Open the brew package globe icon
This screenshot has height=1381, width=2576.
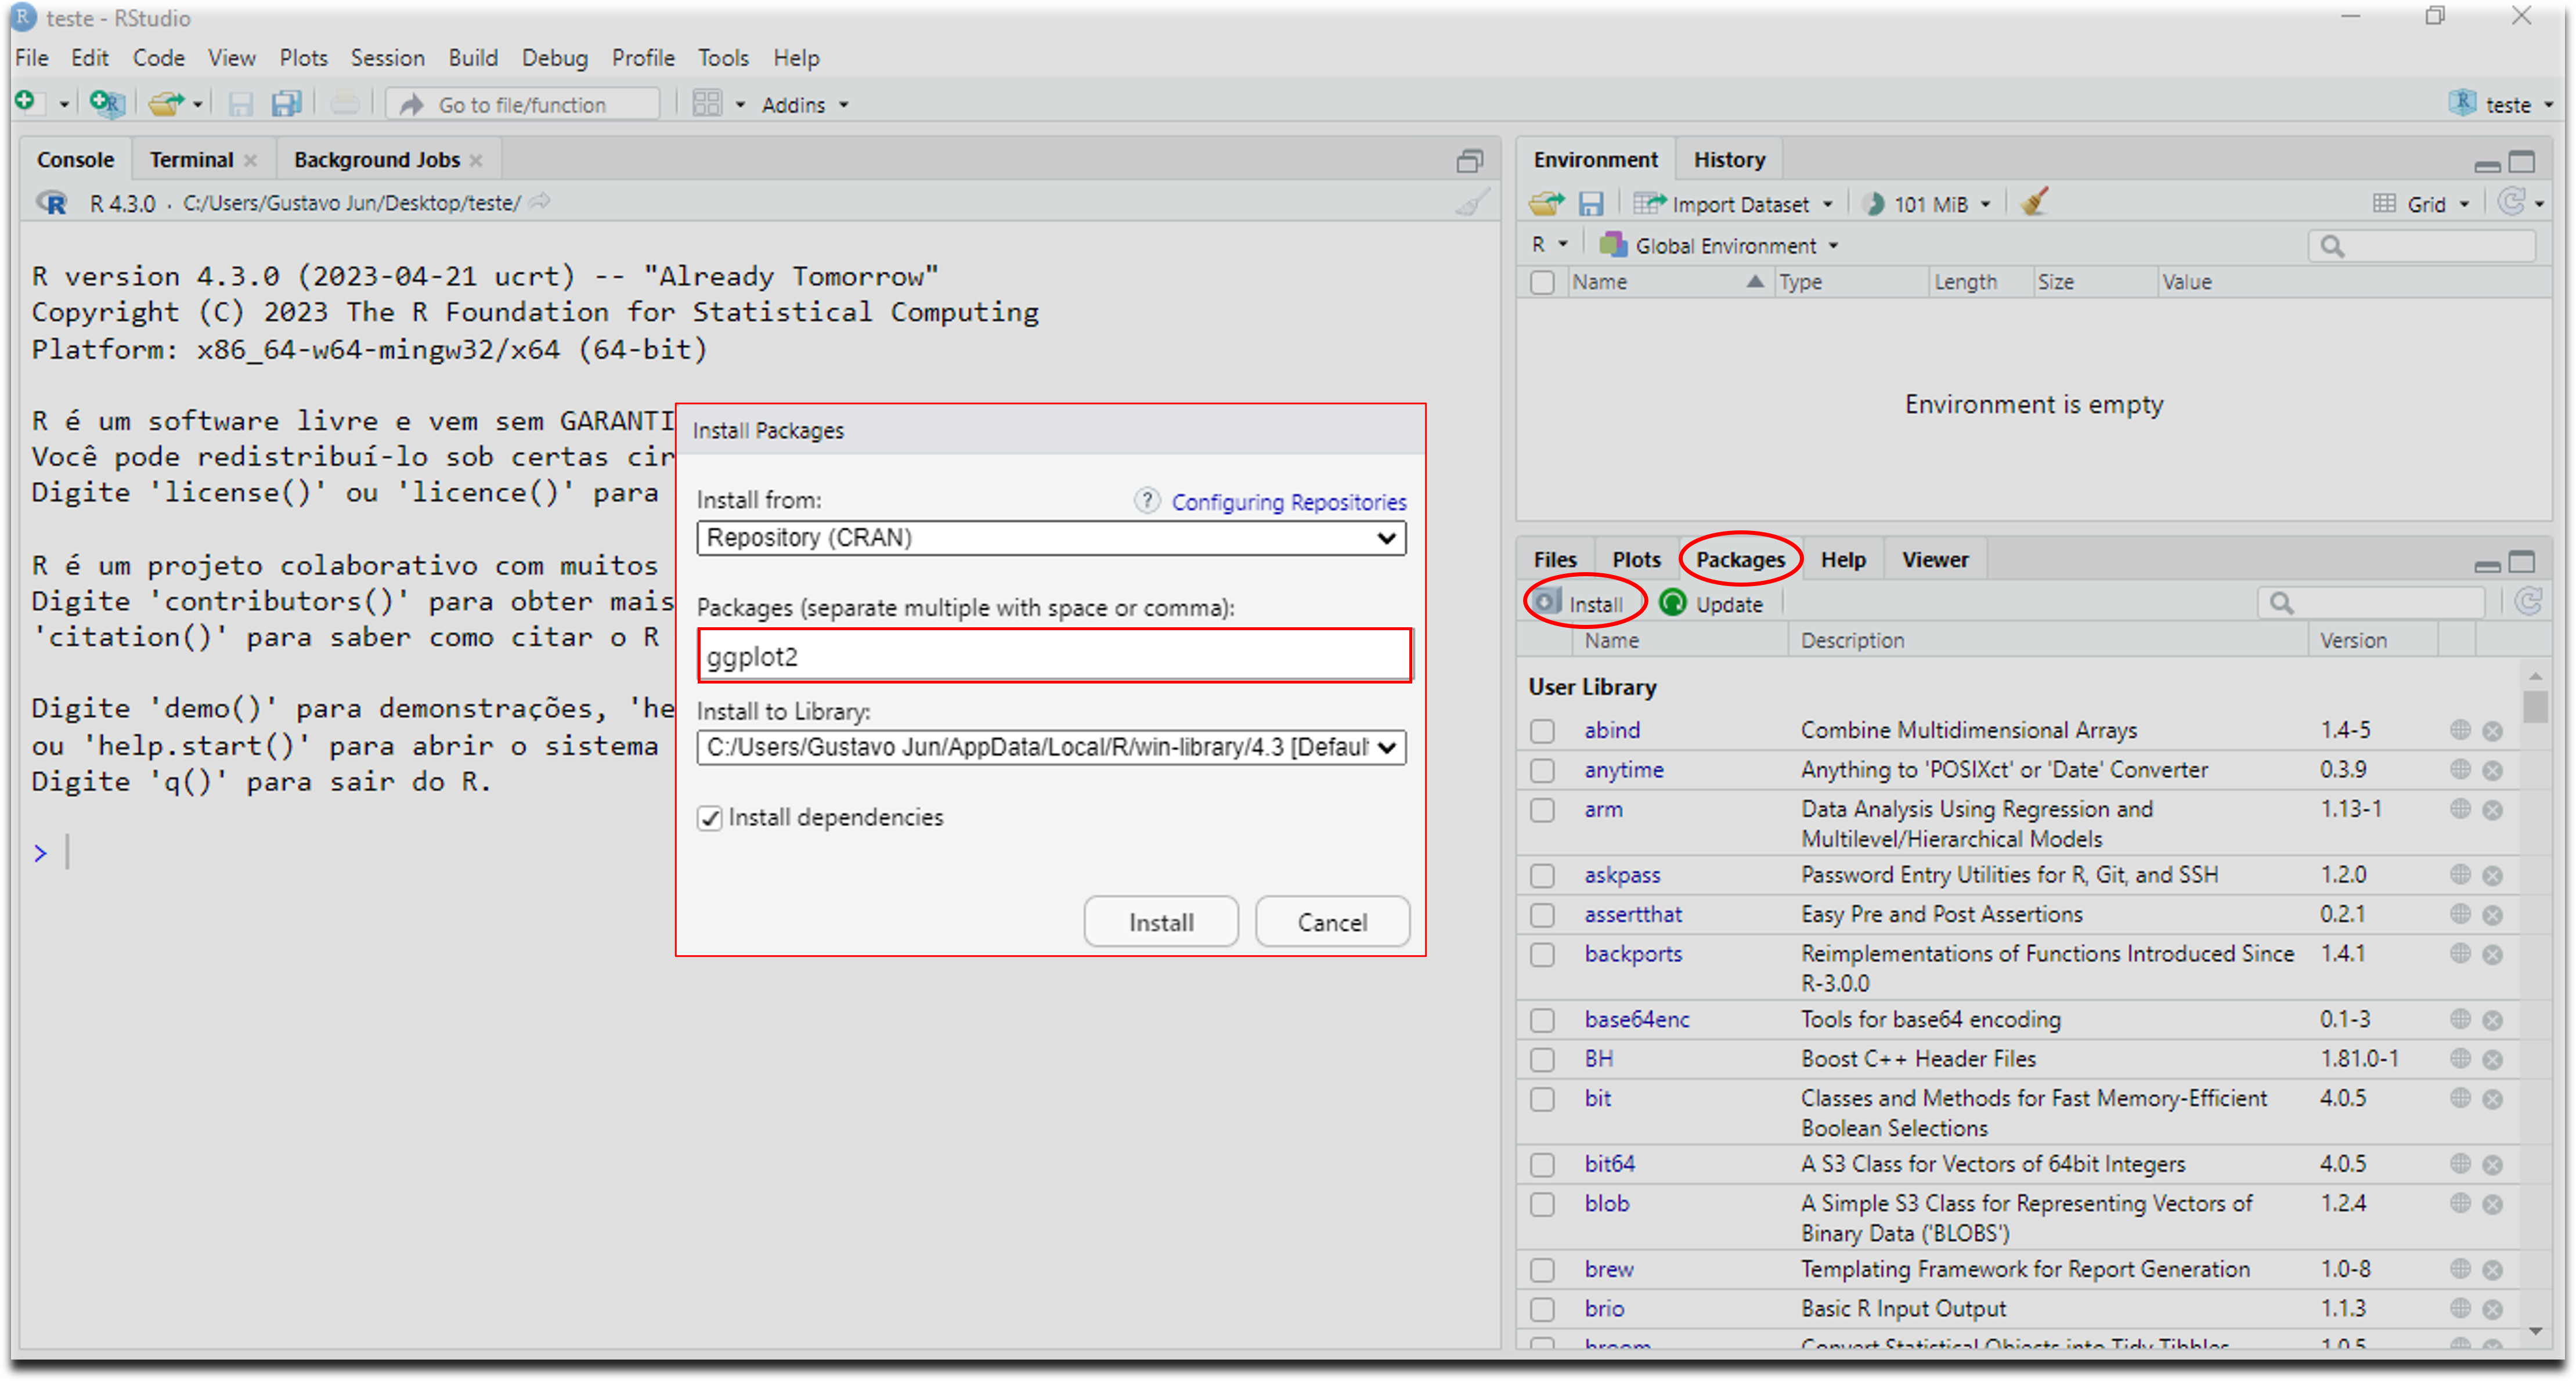(x=2461, y=1269)
